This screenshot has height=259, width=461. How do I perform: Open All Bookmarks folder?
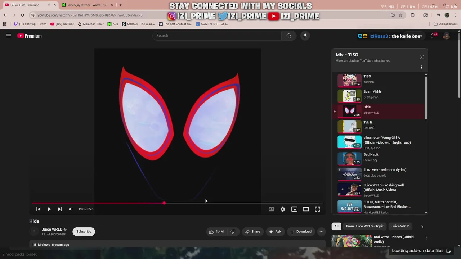tap(446, 24)
